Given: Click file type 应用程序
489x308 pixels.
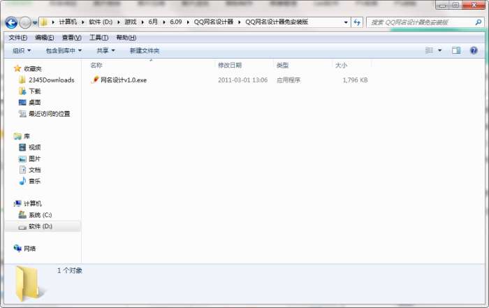Looking at the screenshot, I should pos(288,80).
